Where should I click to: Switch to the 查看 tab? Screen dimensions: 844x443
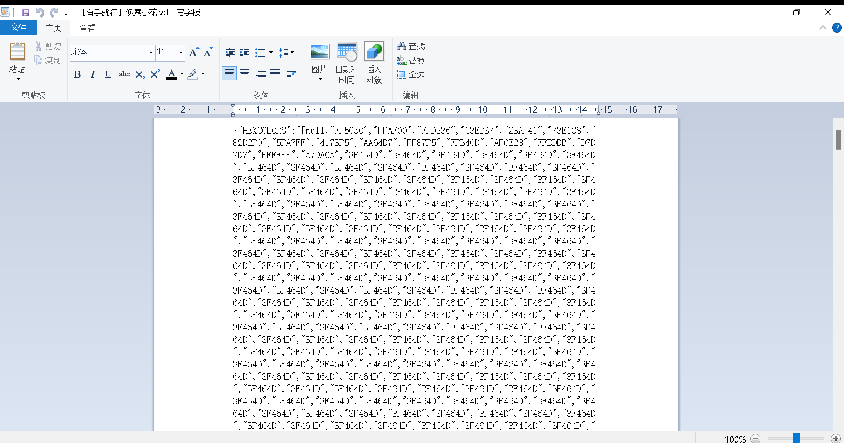coord(87,28)
